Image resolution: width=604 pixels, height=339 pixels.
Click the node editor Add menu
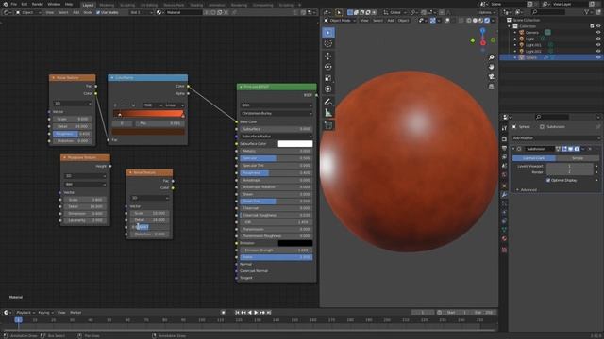(75, 12)
